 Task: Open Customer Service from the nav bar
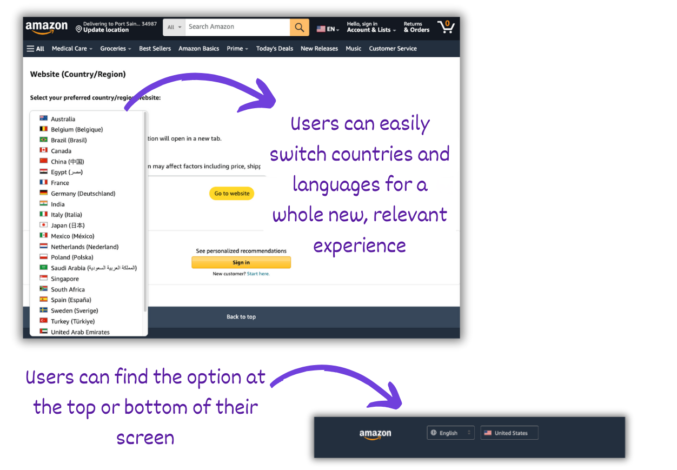coord(393,48)
